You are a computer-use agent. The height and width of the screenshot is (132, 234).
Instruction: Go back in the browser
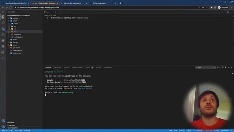coord(3,7)
